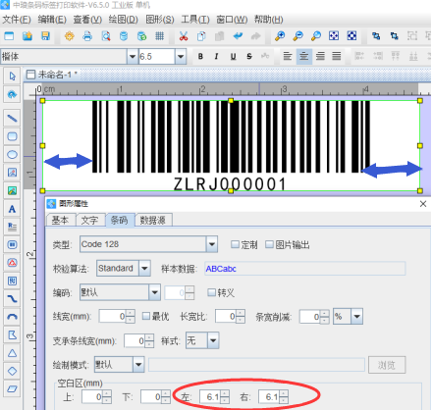
Task: Zoom out with minus magnifier
Action: [x=297, y=36]
